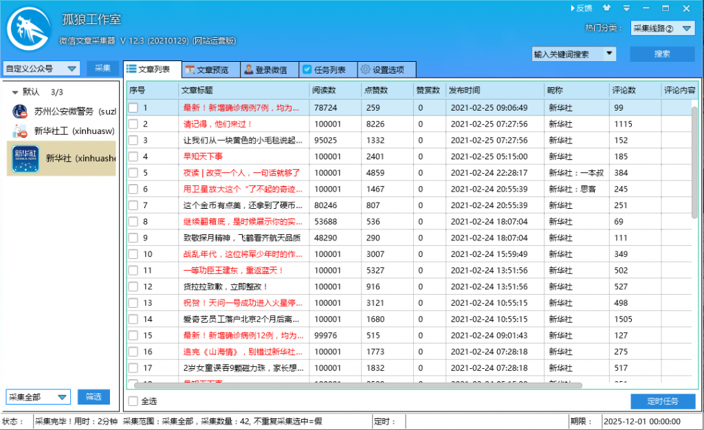Click the 搜索 search button
The height and width of the screenshot is (430, 704).
pyautogui.click(x=662, y=54)
